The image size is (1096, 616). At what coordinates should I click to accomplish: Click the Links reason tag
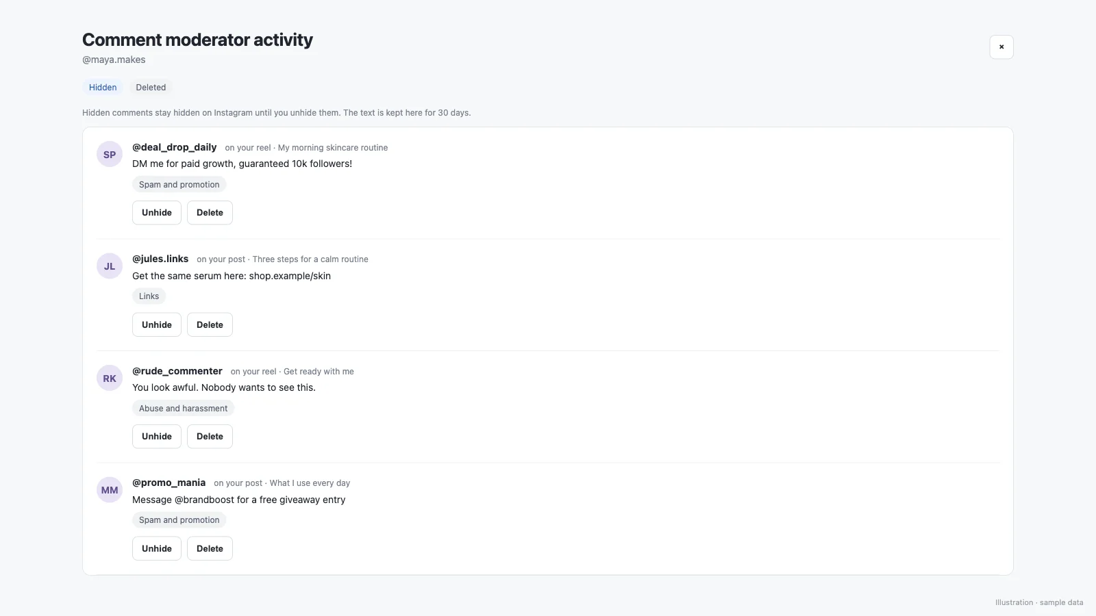coord(149,296)
